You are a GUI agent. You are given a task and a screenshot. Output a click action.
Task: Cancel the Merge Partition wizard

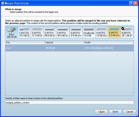pos(129,112)
